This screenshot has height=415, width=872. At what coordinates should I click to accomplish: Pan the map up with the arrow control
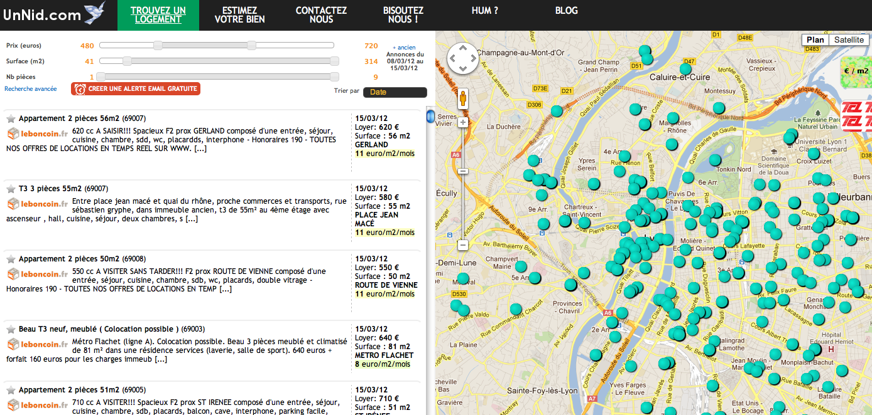pos(463,48)
